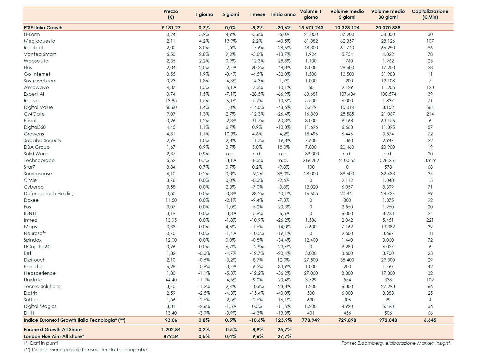Click the "Digital Value" row name
This screenshot has width=491, height=353.
point(38,107)
